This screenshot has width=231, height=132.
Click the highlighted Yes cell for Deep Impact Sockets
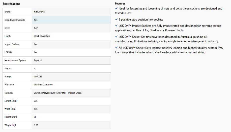click(x=36, y=20)
